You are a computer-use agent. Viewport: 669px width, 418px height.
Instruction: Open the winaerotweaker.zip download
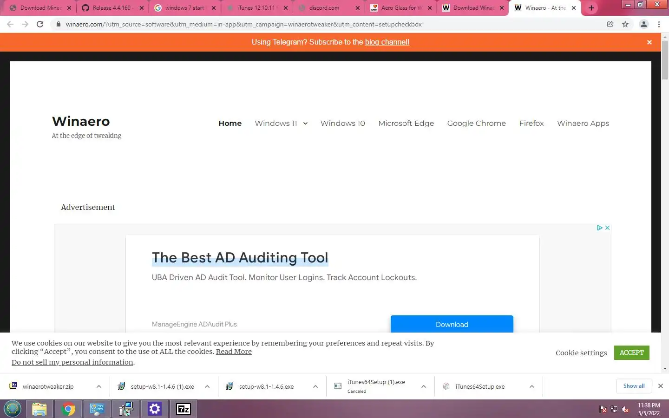[x=48, y=386]
